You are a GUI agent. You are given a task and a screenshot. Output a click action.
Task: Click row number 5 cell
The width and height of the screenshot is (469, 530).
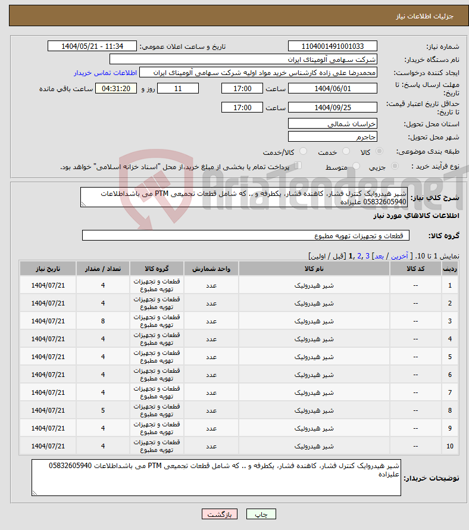pos(450,357)
